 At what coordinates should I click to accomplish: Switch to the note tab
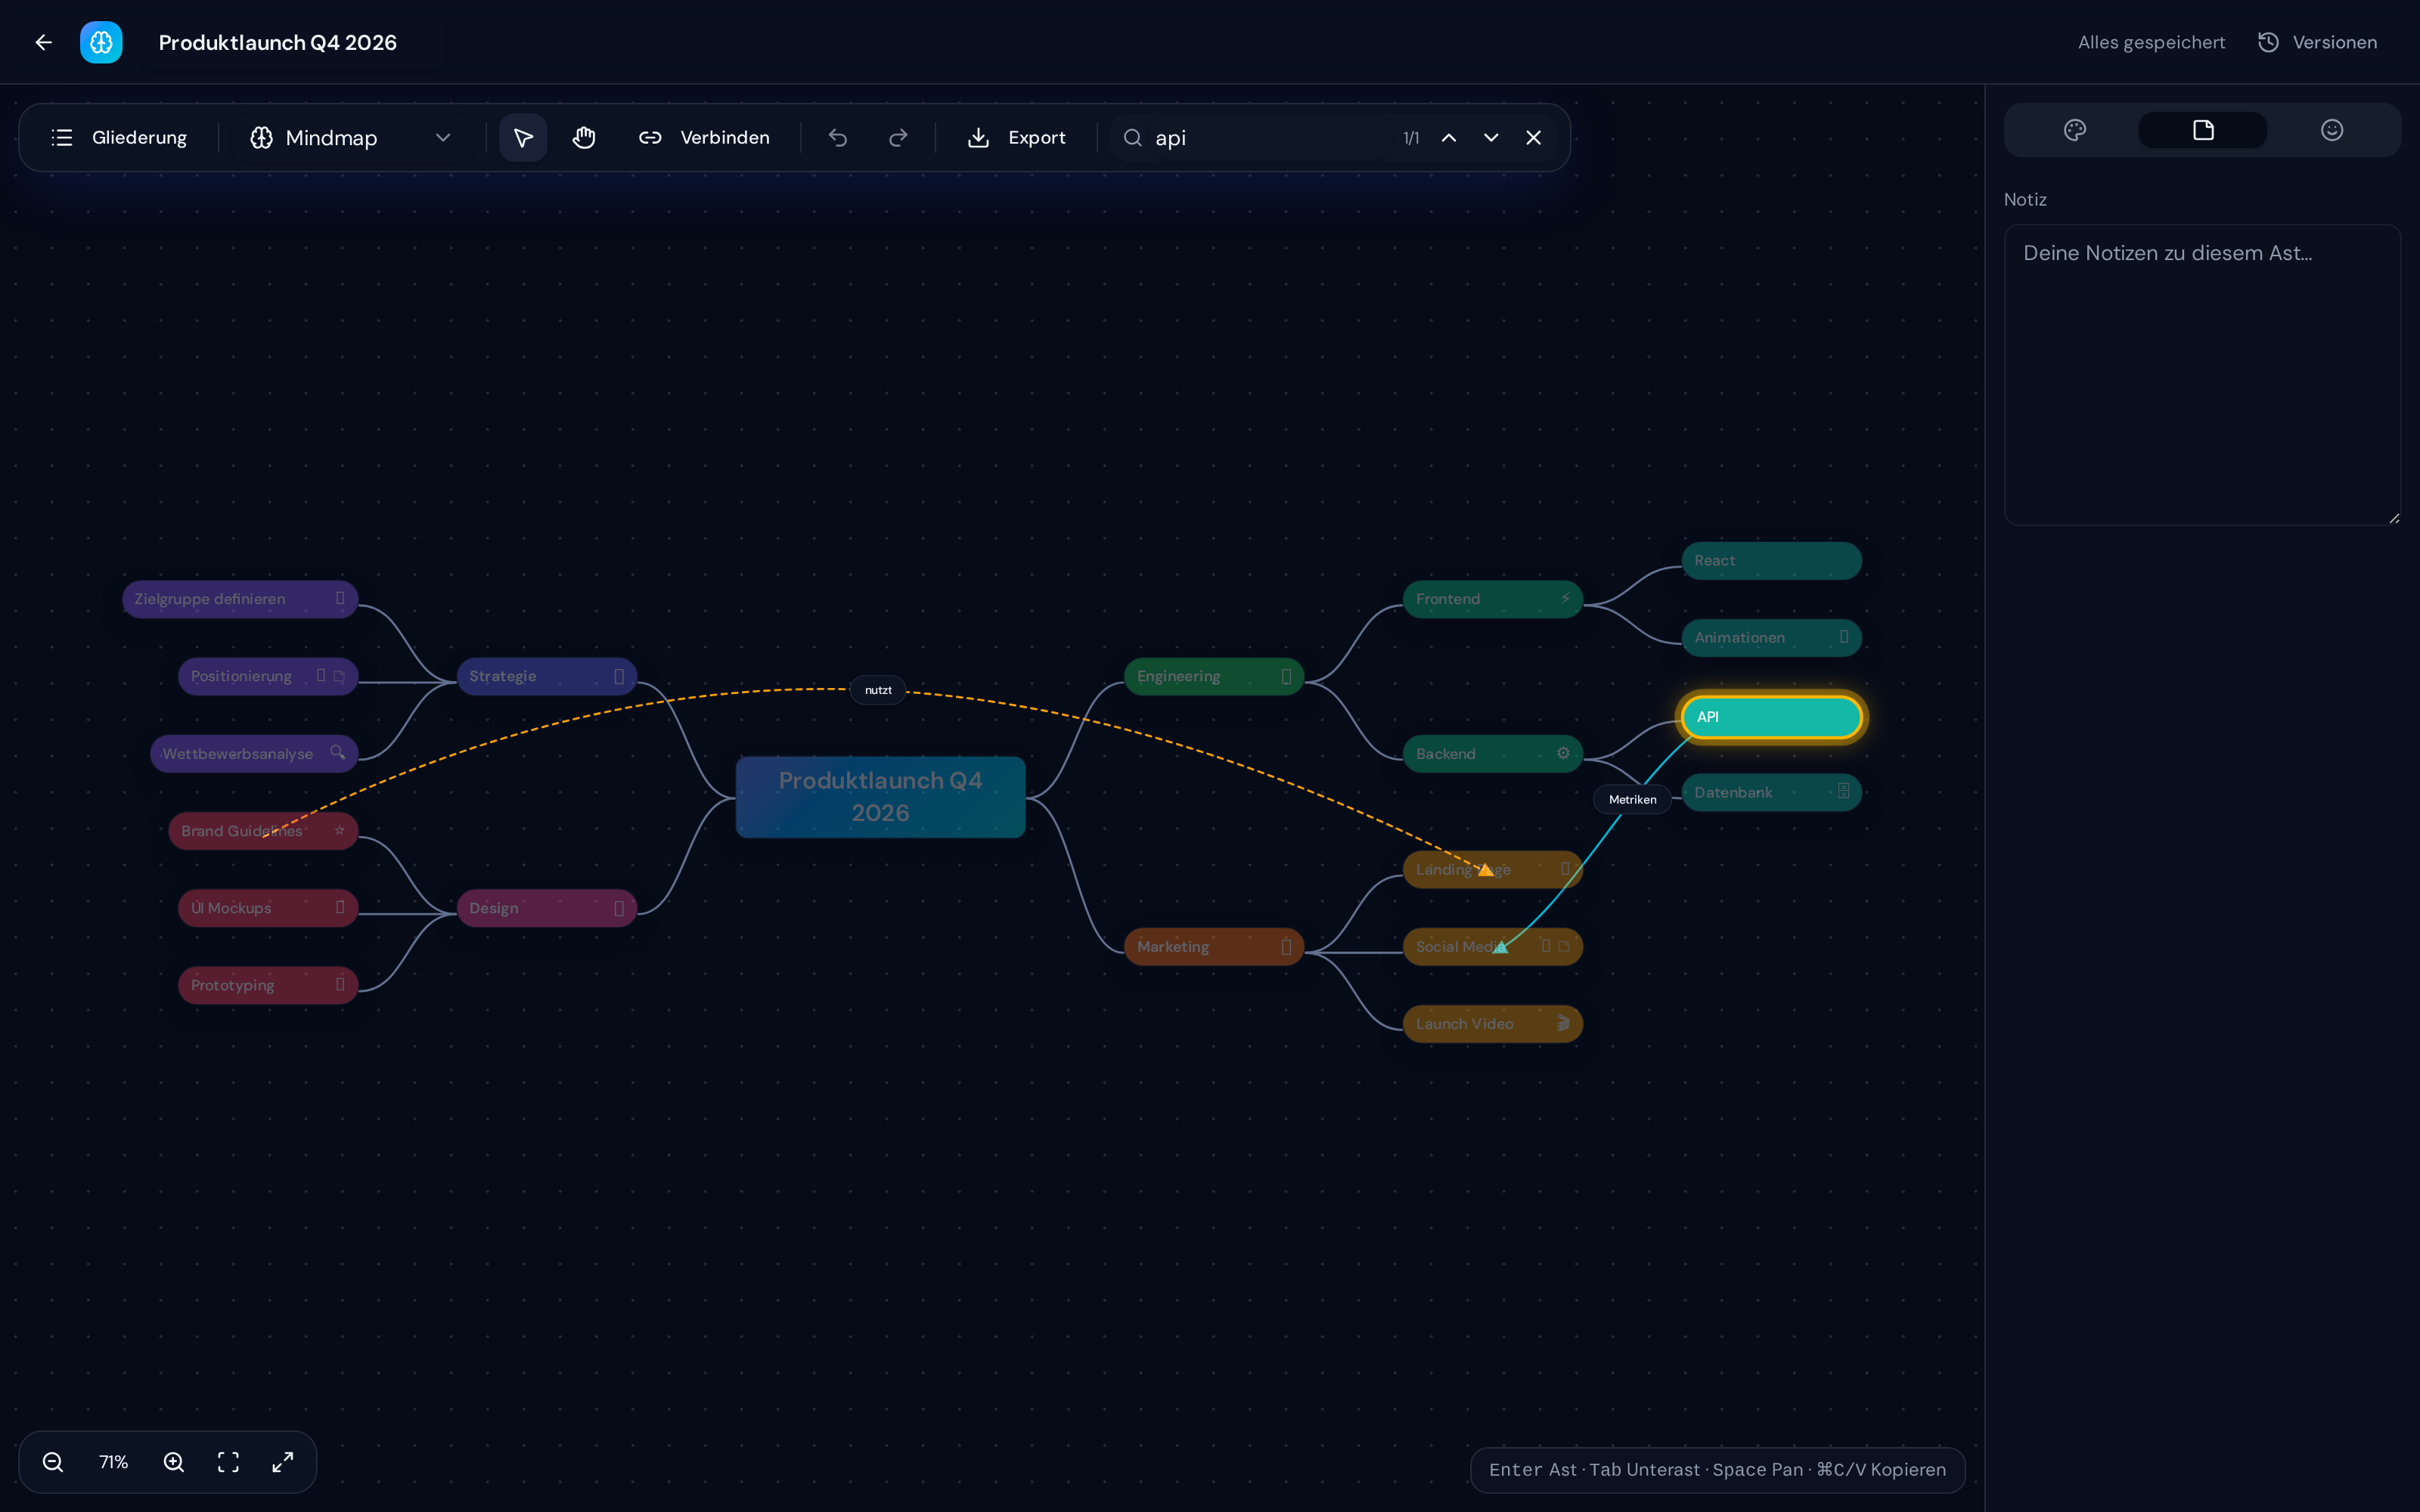(x=2202, y=130)
